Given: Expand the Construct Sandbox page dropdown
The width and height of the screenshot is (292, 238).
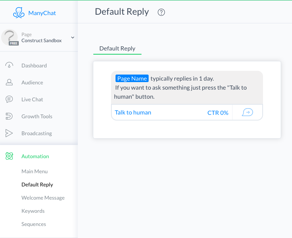Looking at the screenshot, I should point(73,37).
